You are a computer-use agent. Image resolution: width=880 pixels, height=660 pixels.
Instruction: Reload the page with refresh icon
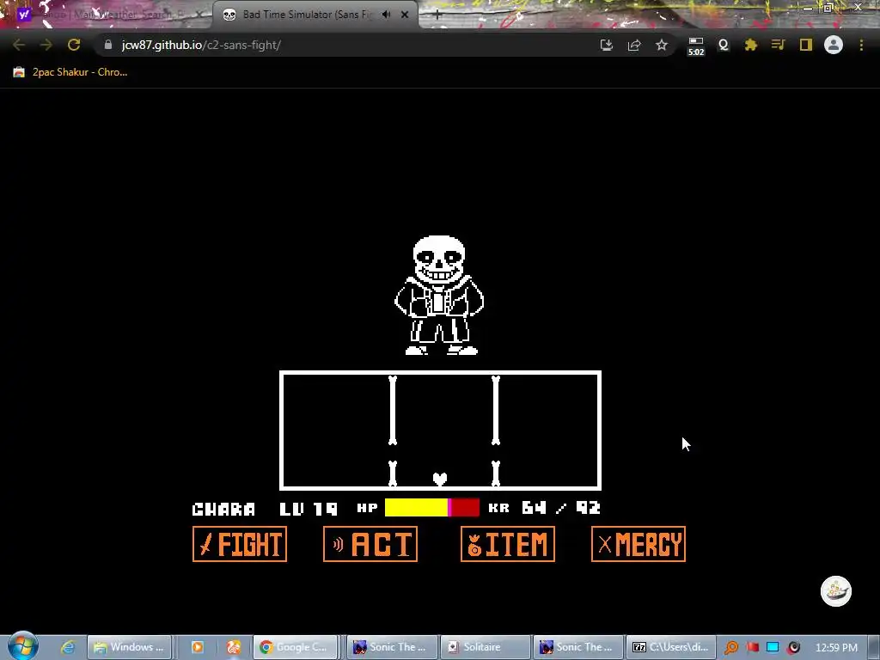[74, 45]
